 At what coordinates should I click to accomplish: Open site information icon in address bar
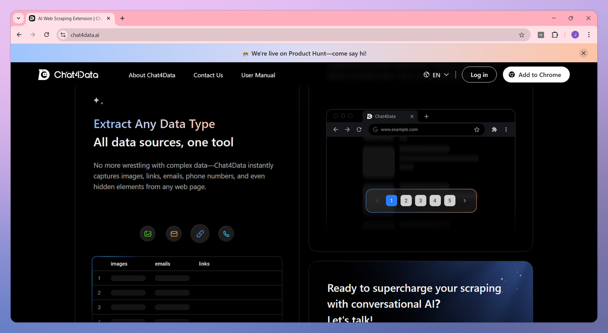click(x=63, y=35)
